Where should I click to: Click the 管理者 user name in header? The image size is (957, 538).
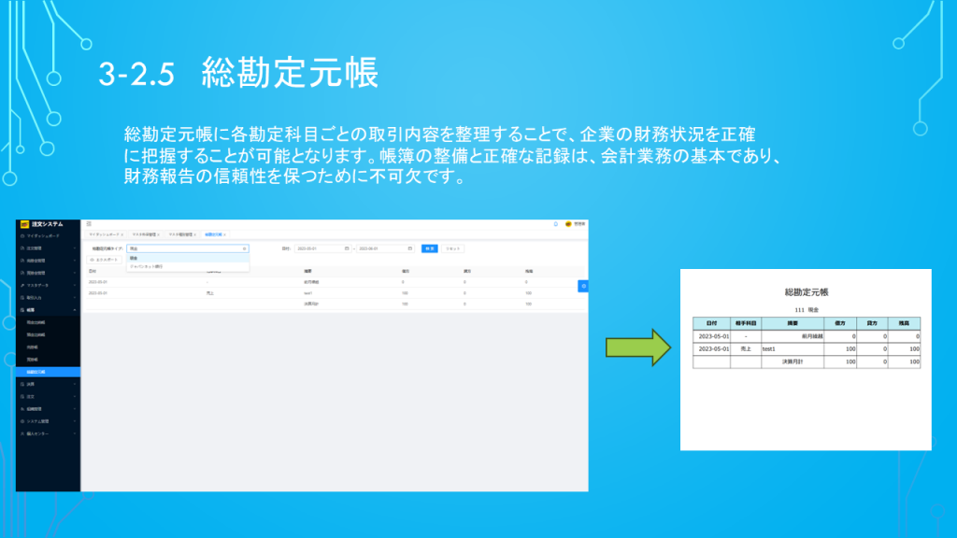[579, 224]
